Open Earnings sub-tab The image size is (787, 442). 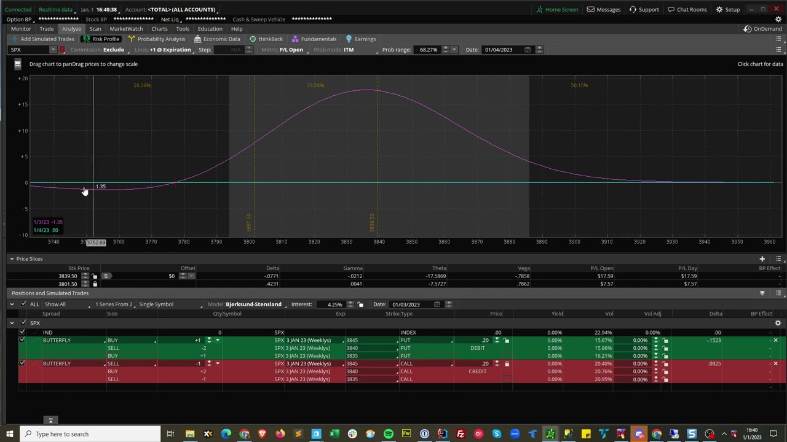click(x=361, y=39)
